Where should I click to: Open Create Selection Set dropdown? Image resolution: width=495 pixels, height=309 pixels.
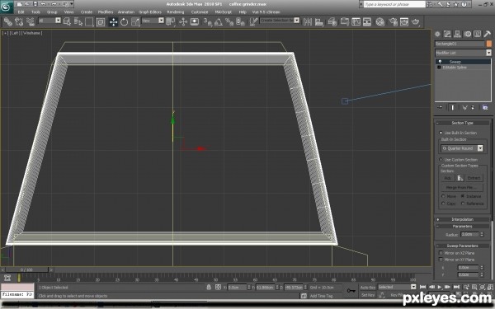click(297, 20)
